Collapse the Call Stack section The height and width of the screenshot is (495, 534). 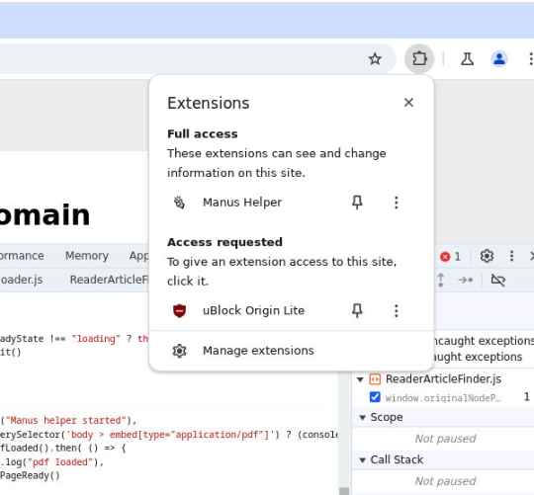tap(362, 460)
